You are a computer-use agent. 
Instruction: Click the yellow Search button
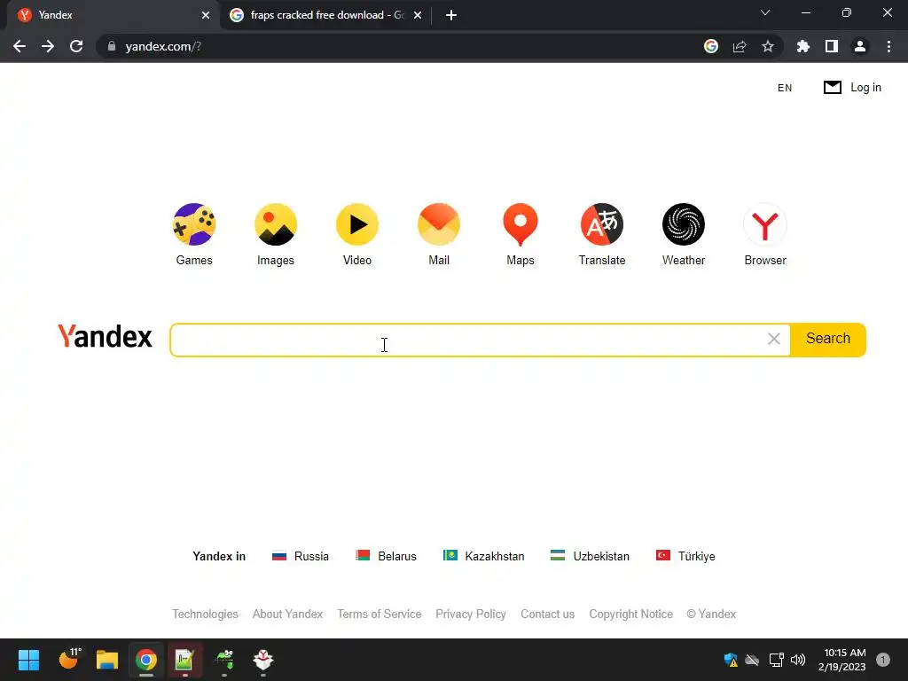pyautogui.click(x=828, y=340)
